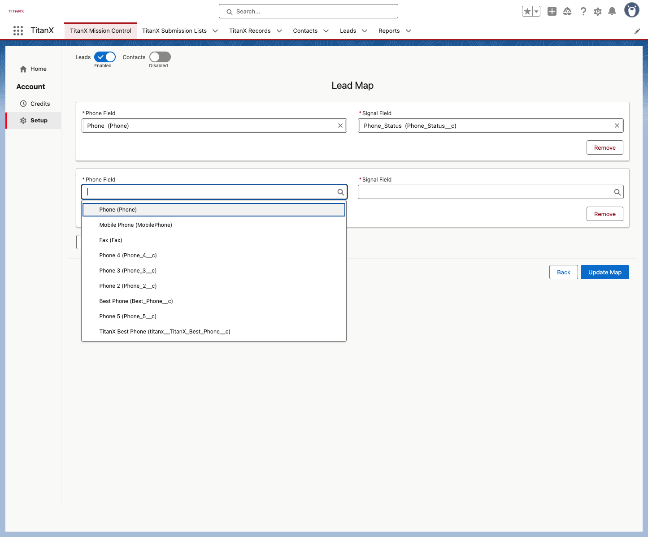This screenshot has width=648, height=537.
Task: Pick Best Phone (Best_Phone__c) option
Action: tap(214, 301)
